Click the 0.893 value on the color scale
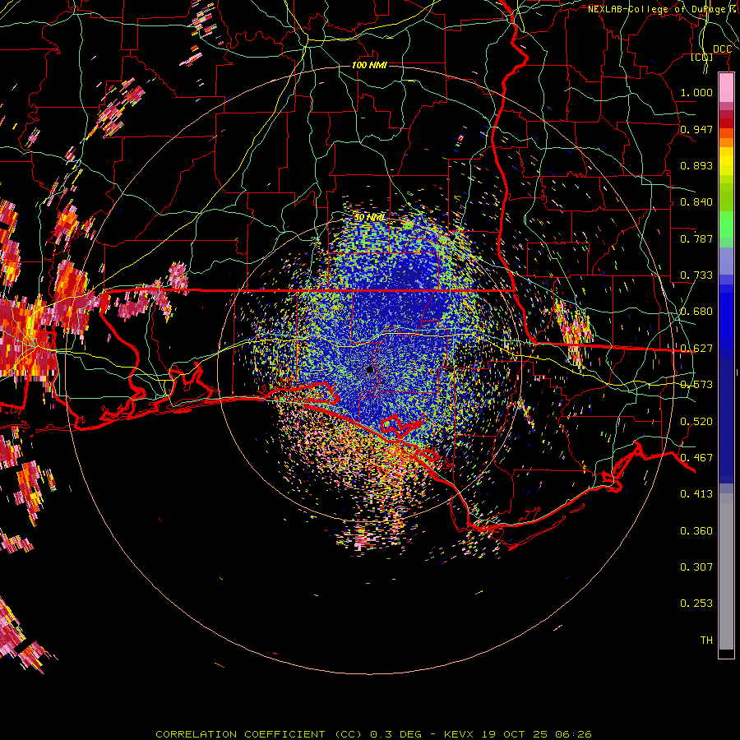The width and height of the screenshot is (740, 740). [696, 165]
